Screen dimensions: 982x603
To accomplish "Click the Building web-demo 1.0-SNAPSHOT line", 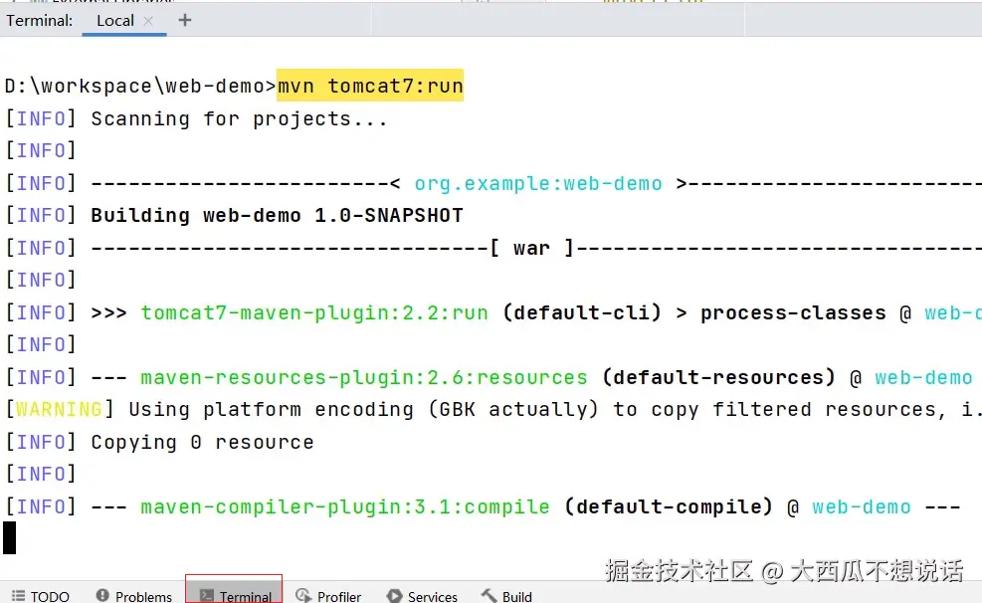I will click(277, 215).
